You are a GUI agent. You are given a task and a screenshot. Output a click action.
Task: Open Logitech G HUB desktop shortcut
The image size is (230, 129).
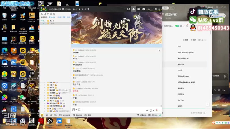pyautogui.click(x=50, y=123)
